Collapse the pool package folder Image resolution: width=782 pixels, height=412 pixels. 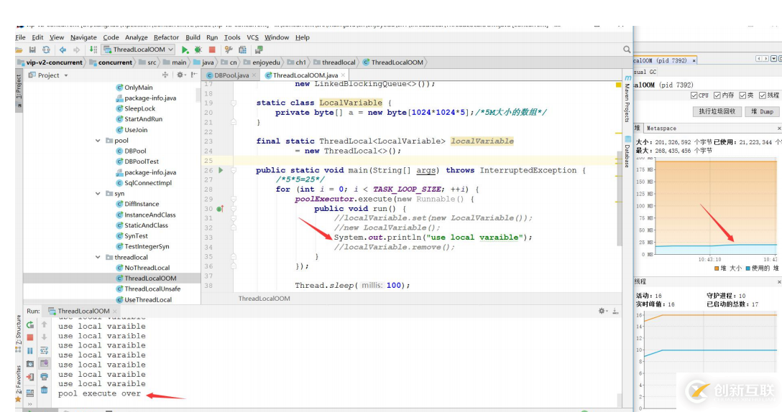(x=98, y=141)
